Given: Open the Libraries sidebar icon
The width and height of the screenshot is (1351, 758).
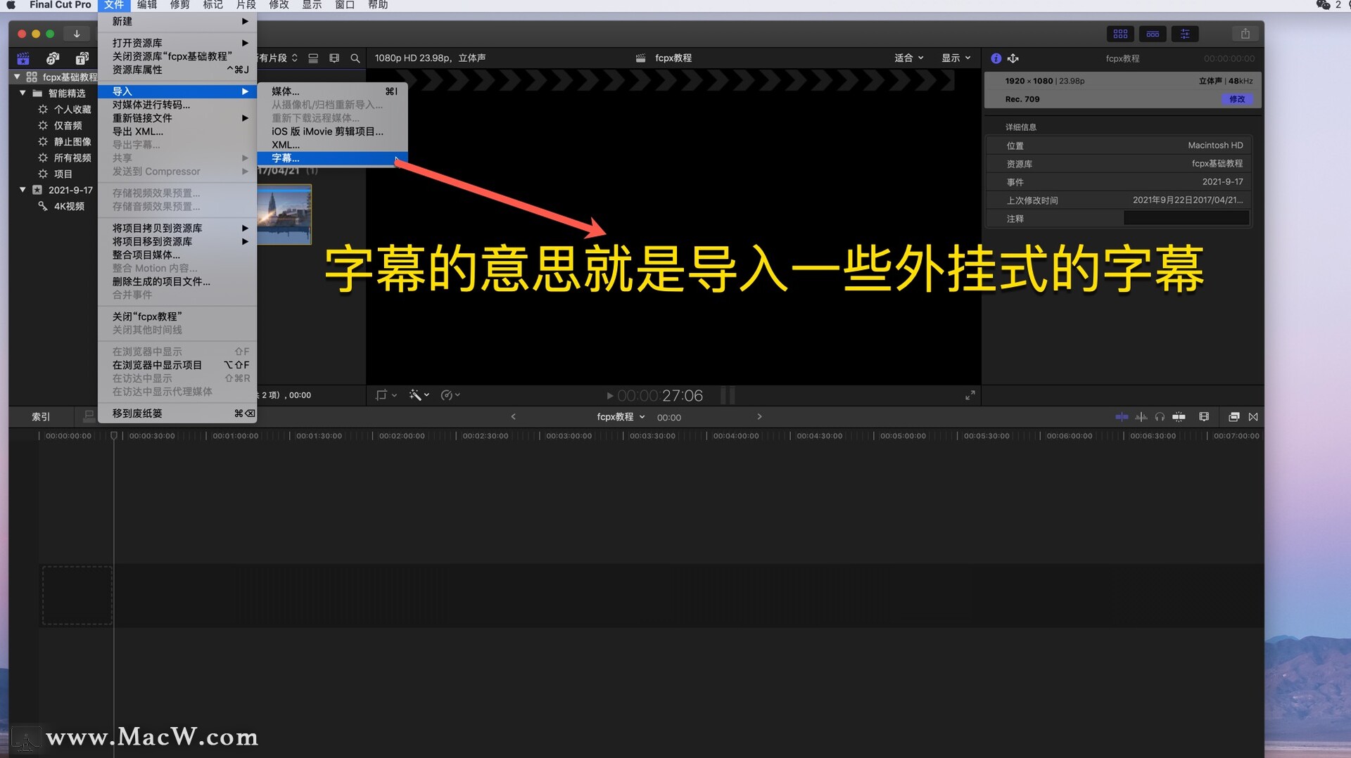Looking at the screenshot, I should pyautogui.click(x=23, y=58).
